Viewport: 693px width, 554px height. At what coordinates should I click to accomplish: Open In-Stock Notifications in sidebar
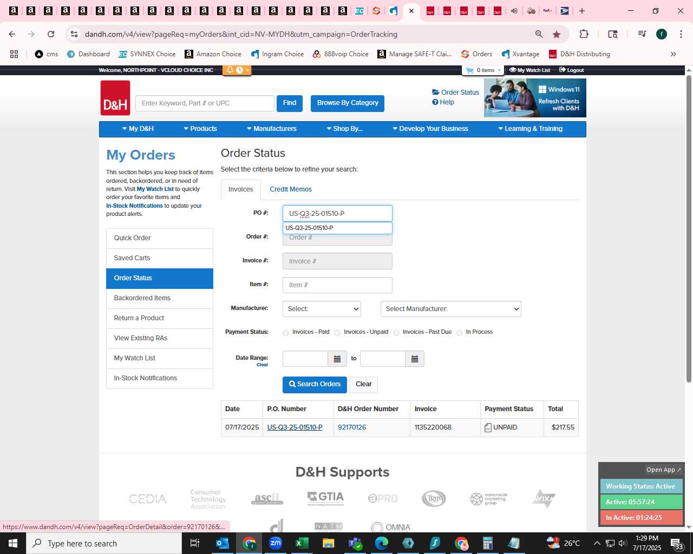[x=160, y=378]
